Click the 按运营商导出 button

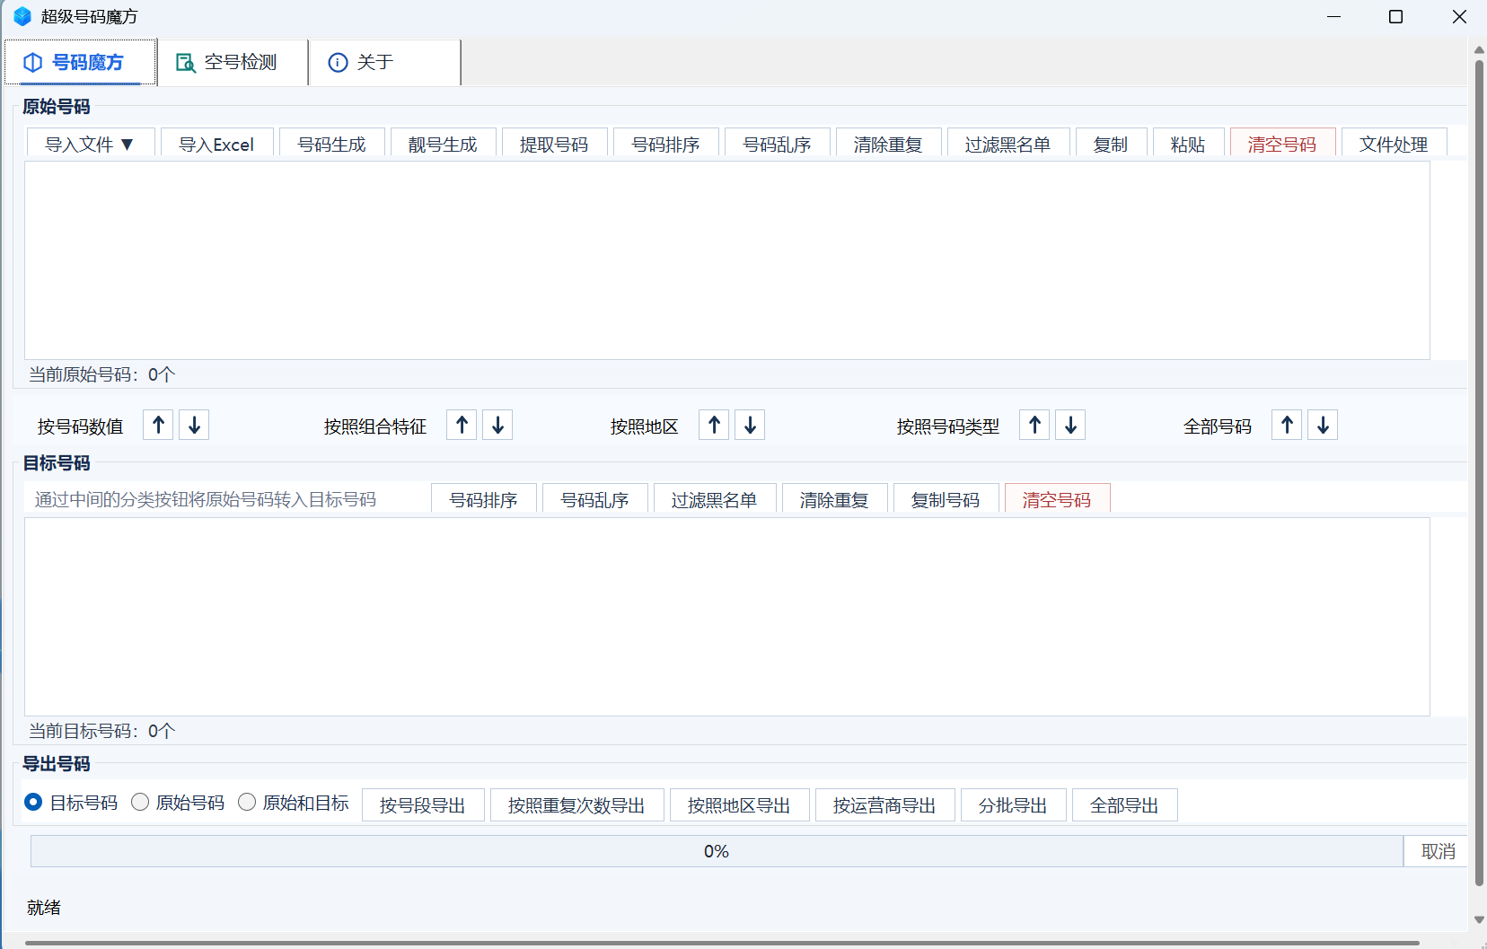884,805
